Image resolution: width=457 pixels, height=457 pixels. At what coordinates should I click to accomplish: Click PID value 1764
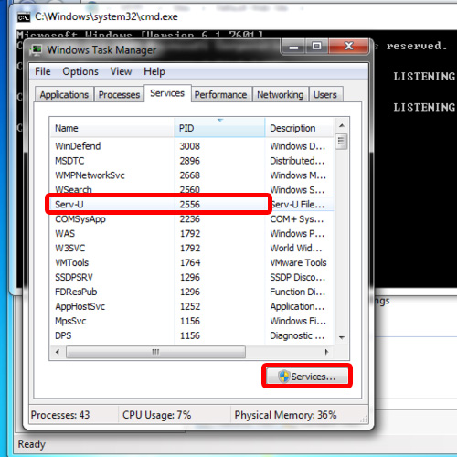pos(190,262)
